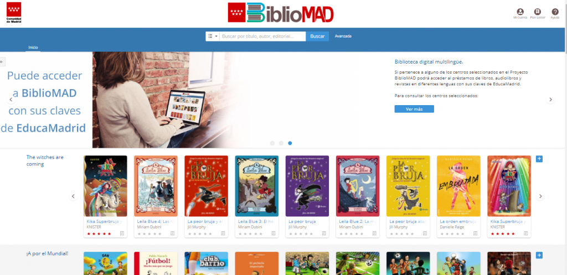567x275 pixels.
Task: Show next witches books with right chevron
Action: (540, 196)
